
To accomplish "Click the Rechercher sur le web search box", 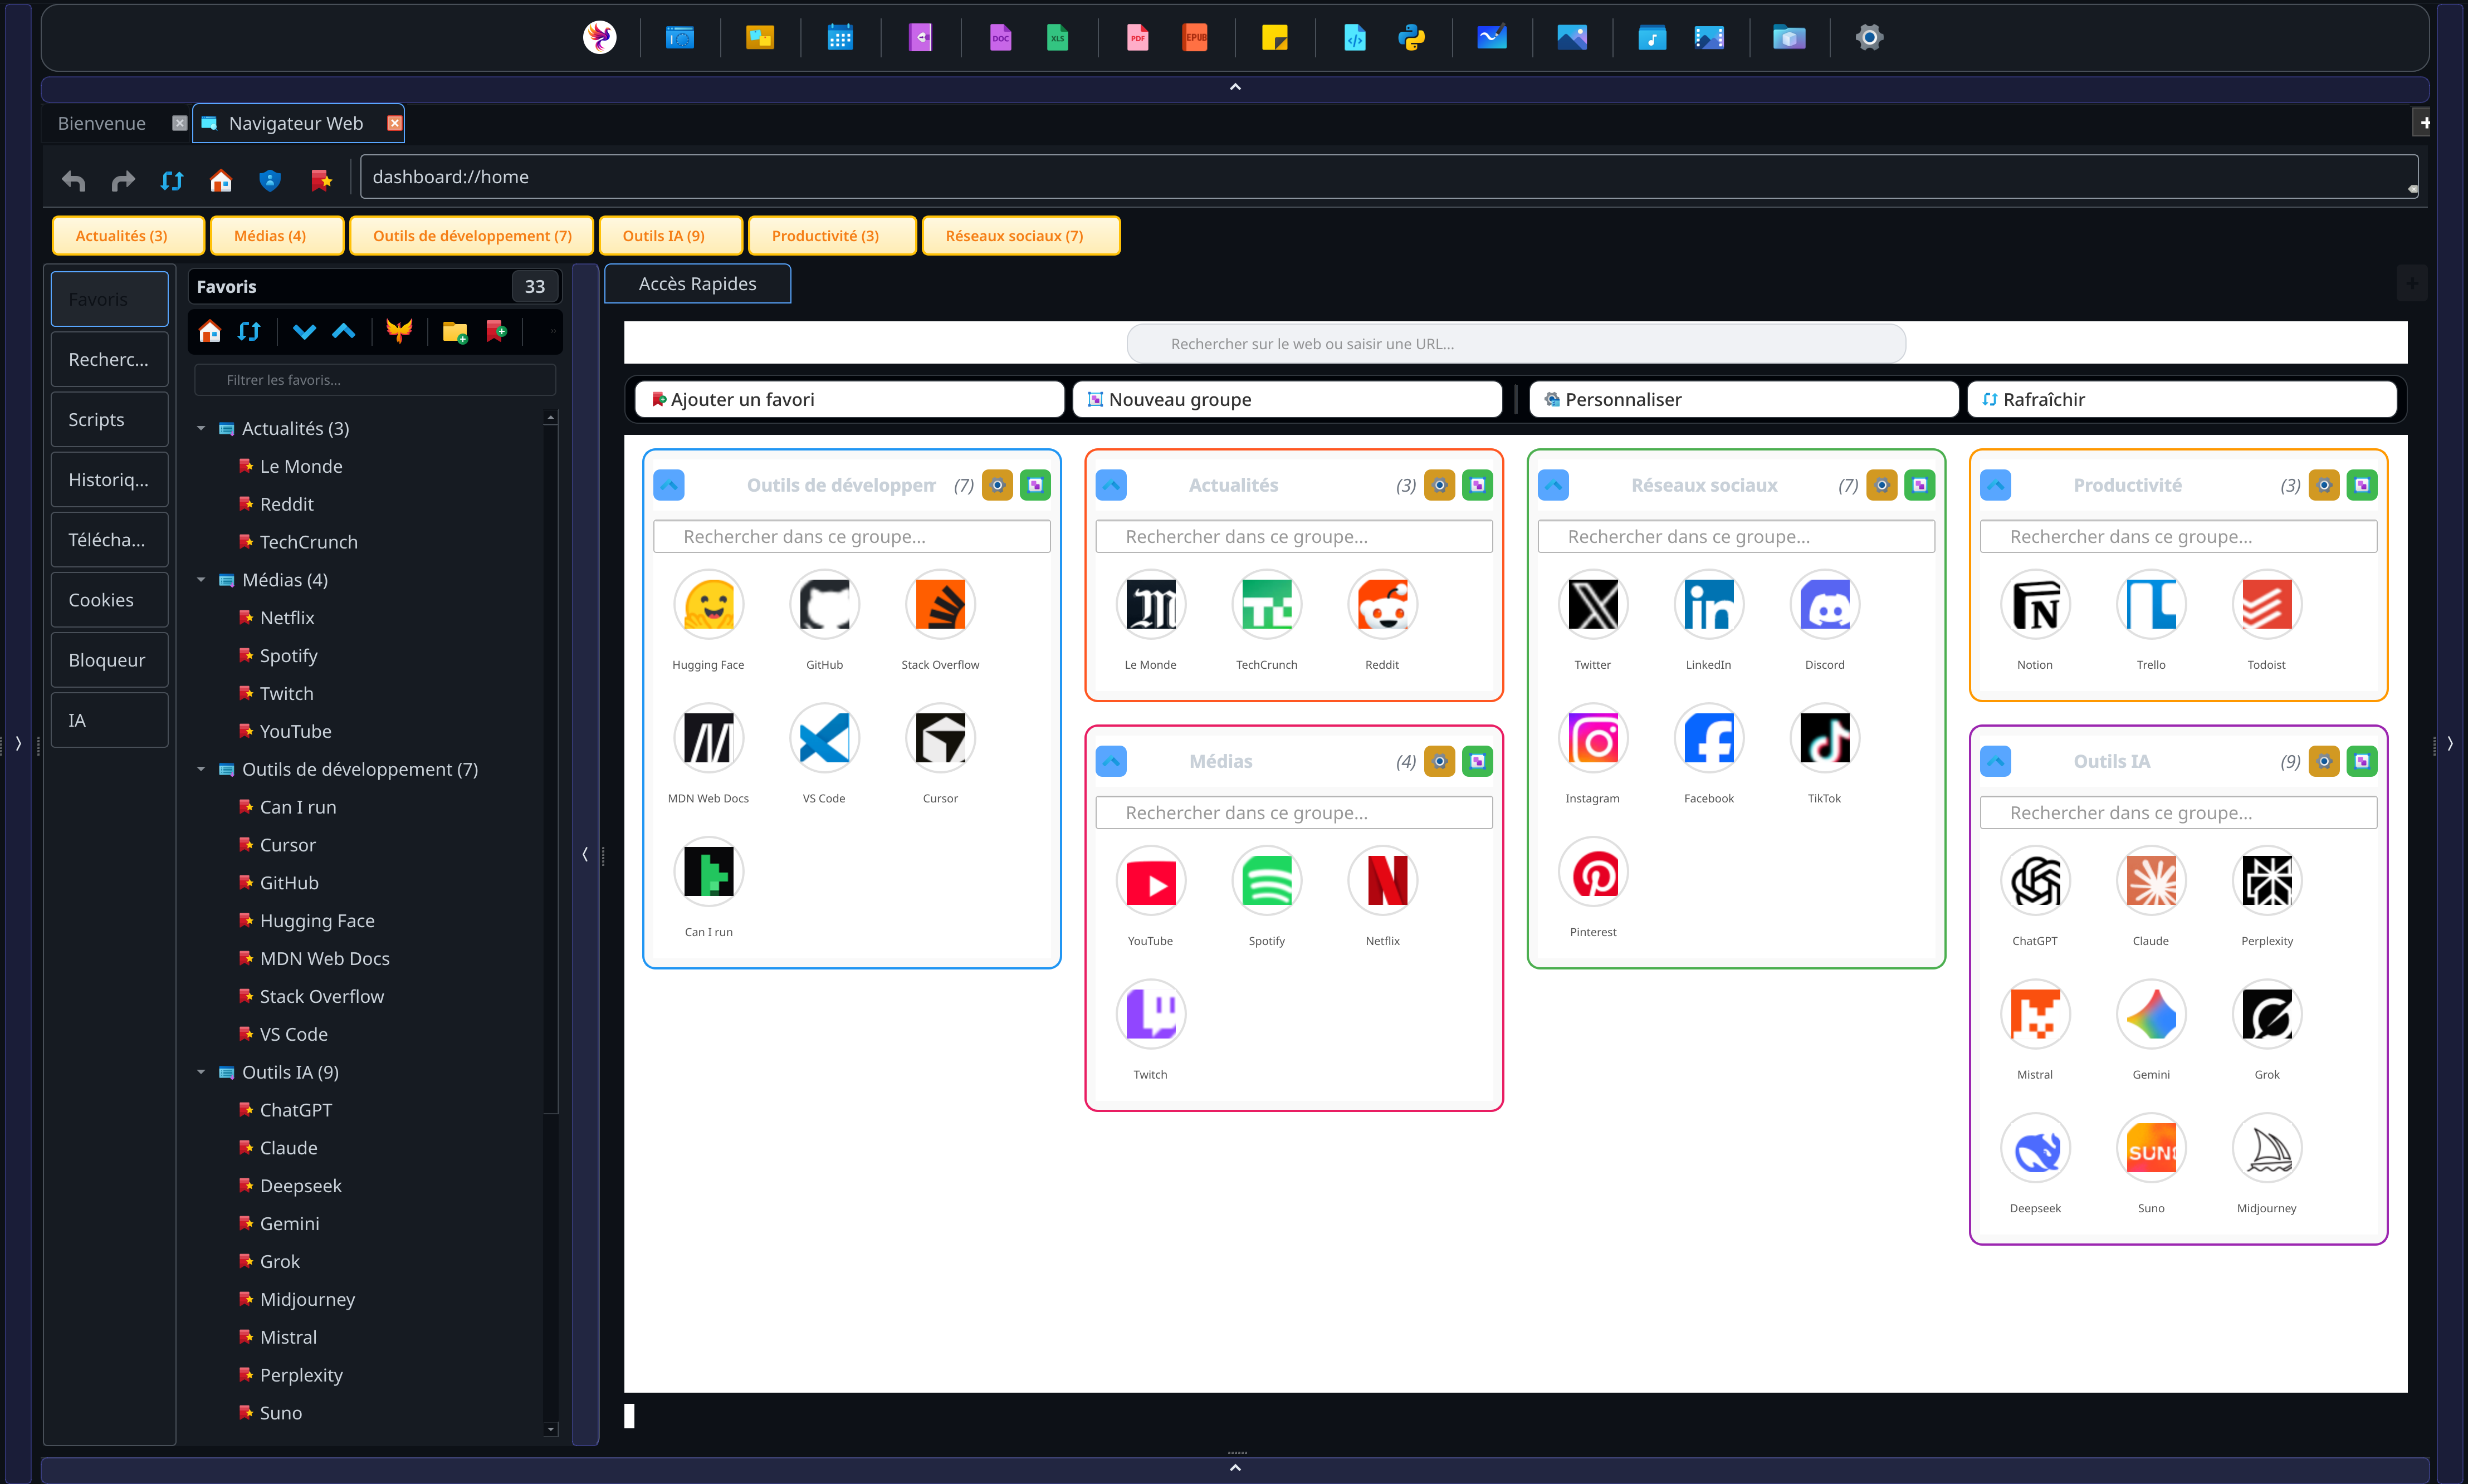I will 1516,344.
